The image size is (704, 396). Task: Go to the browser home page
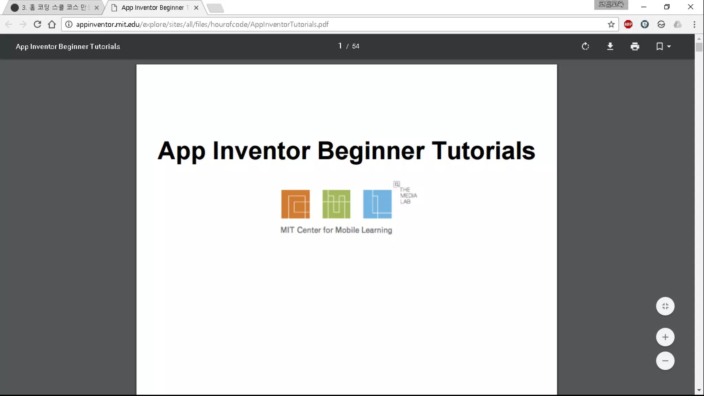[52, 24]
